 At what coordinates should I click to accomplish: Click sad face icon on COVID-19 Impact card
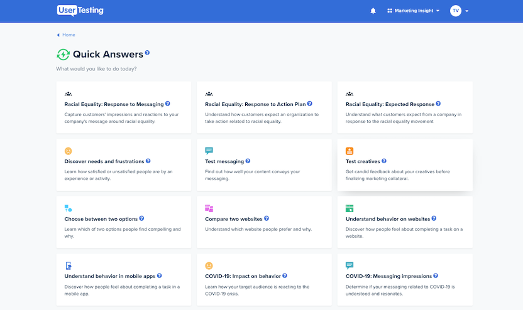click(x=209, y=265)
